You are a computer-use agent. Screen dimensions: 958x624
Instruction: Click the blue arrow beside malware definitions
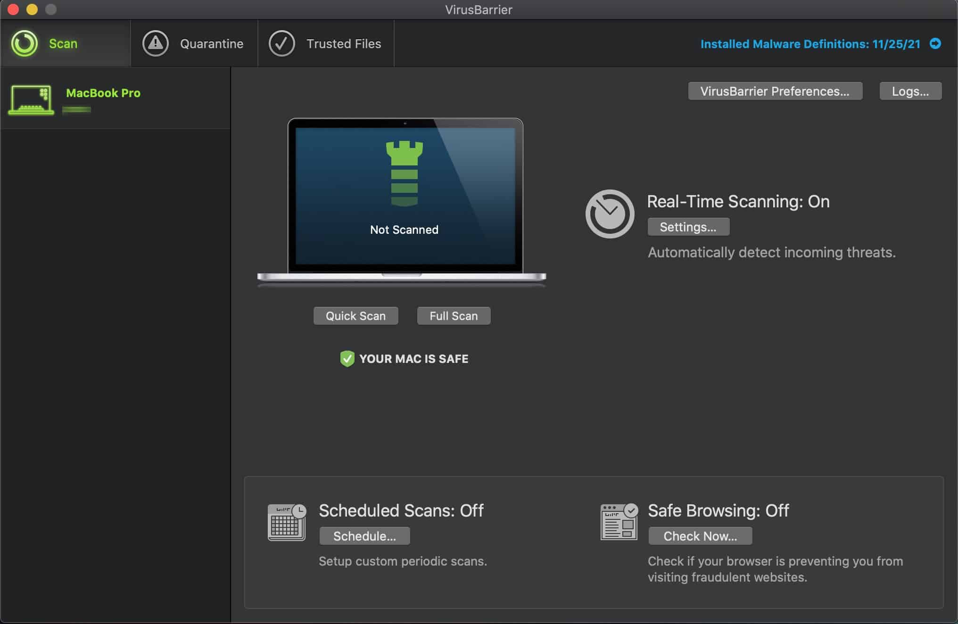click(935, 43)
